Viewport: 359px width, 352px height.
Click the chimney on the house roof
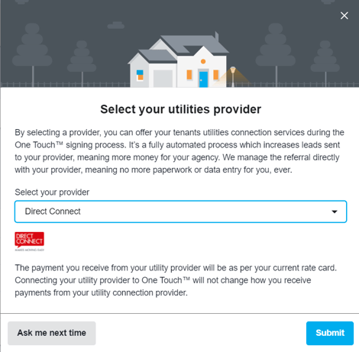point(217,37)
